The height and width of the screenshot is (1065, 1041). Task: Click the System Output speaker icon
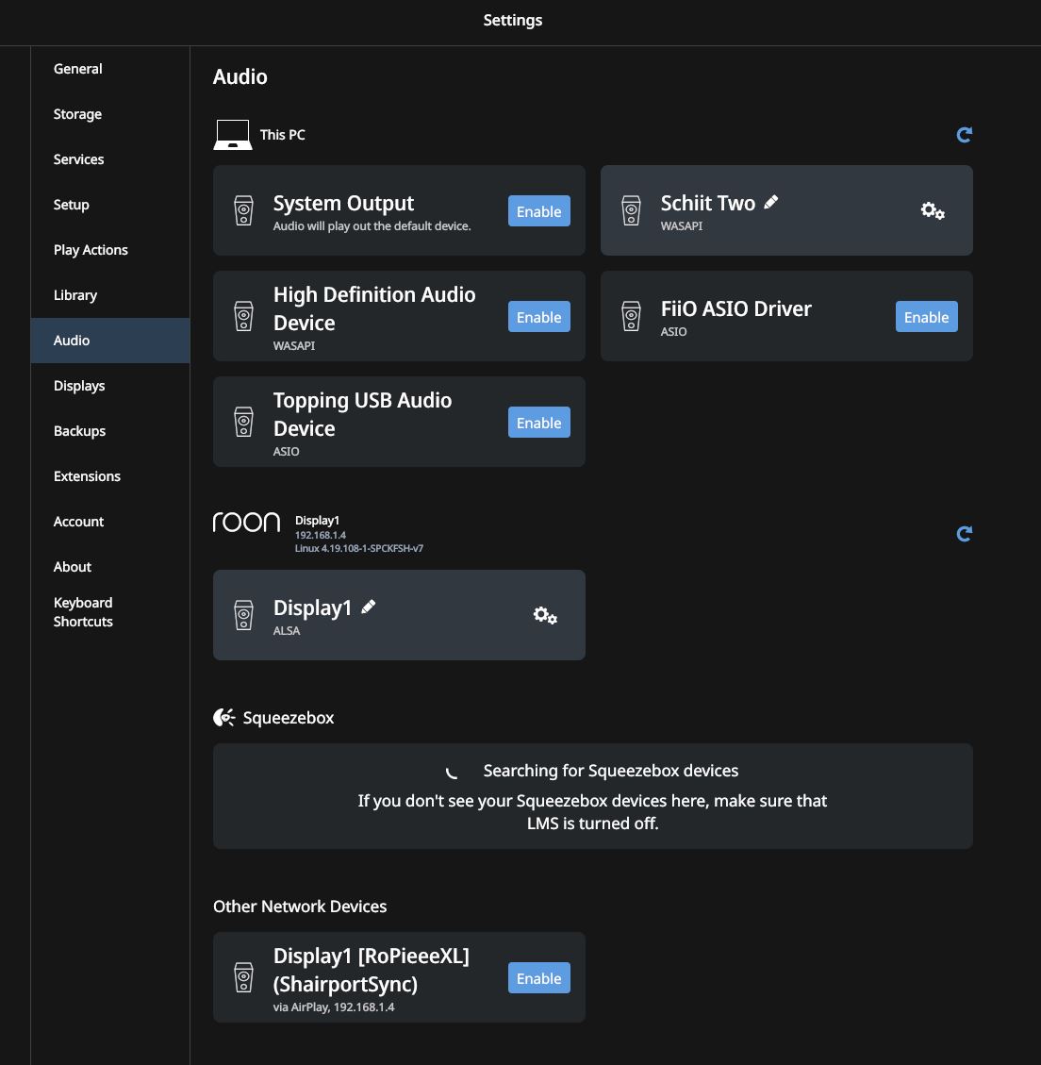click(244, 210)
